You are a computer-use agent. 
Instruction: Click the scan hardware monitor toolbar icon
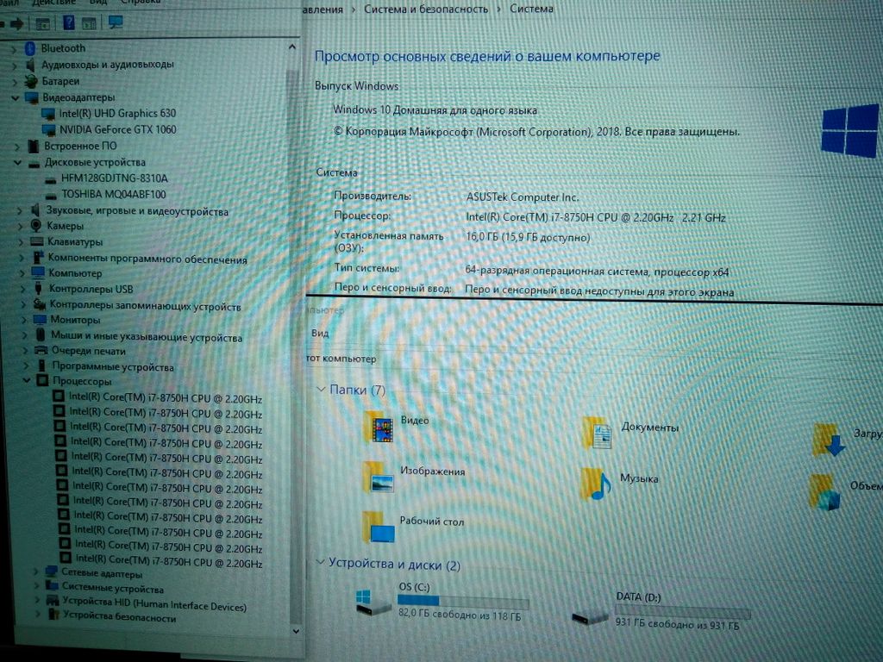point(116,22)
